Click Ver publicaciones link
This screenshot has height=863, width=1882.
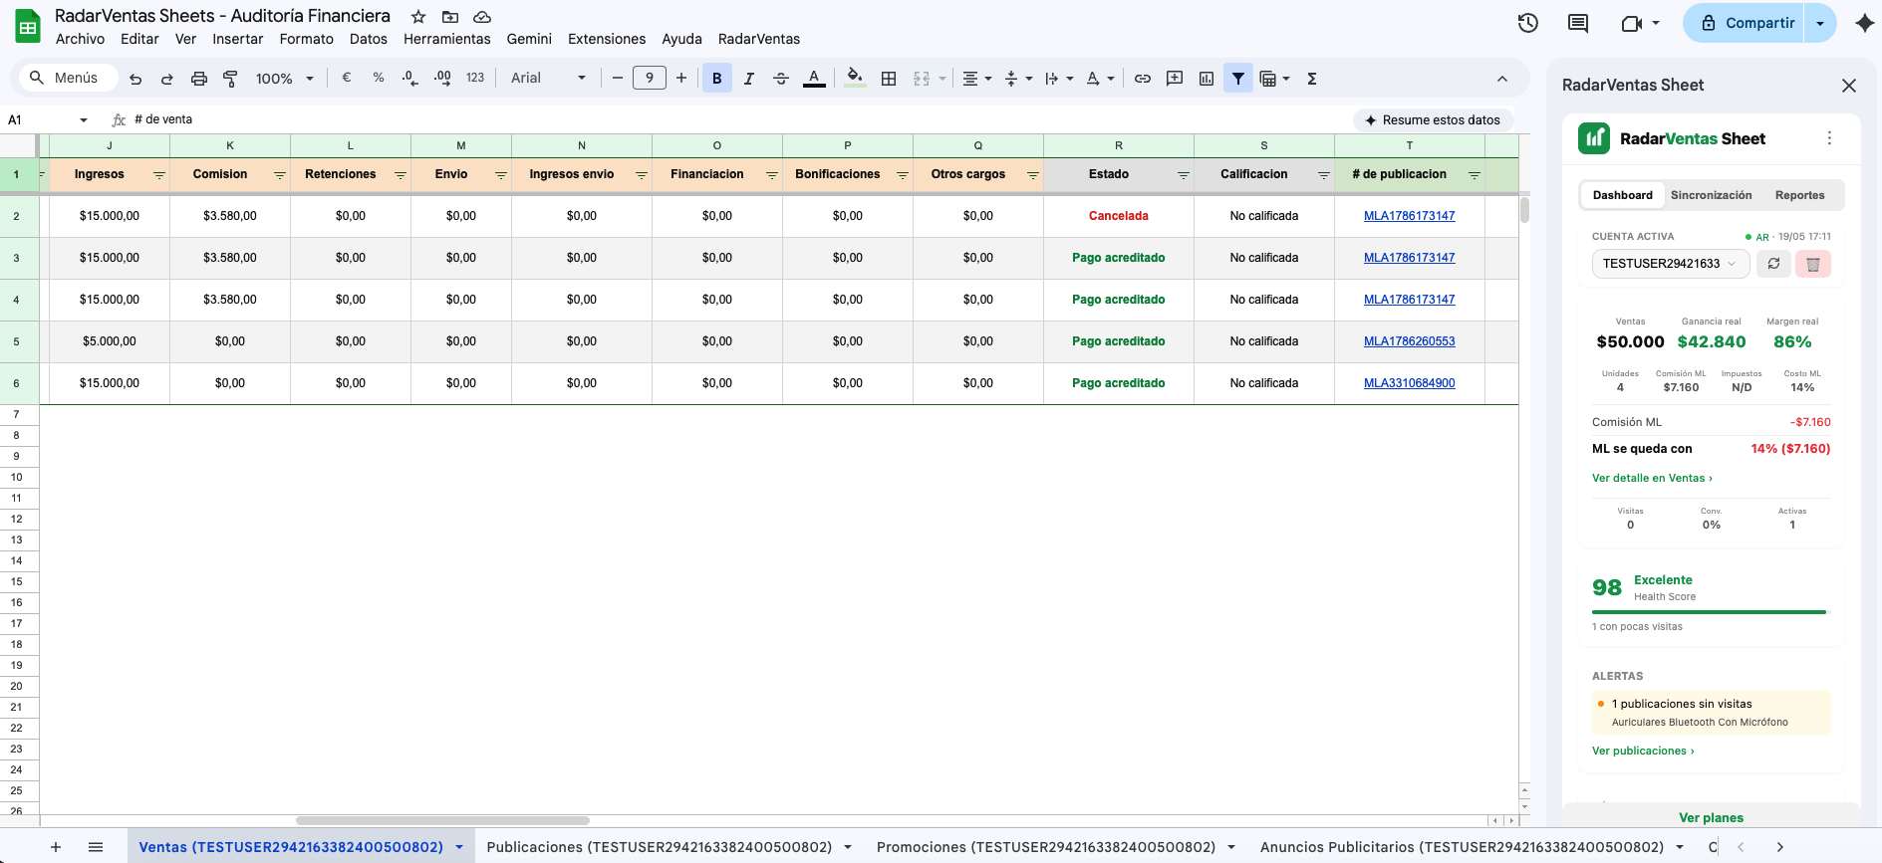point(1643,751)
